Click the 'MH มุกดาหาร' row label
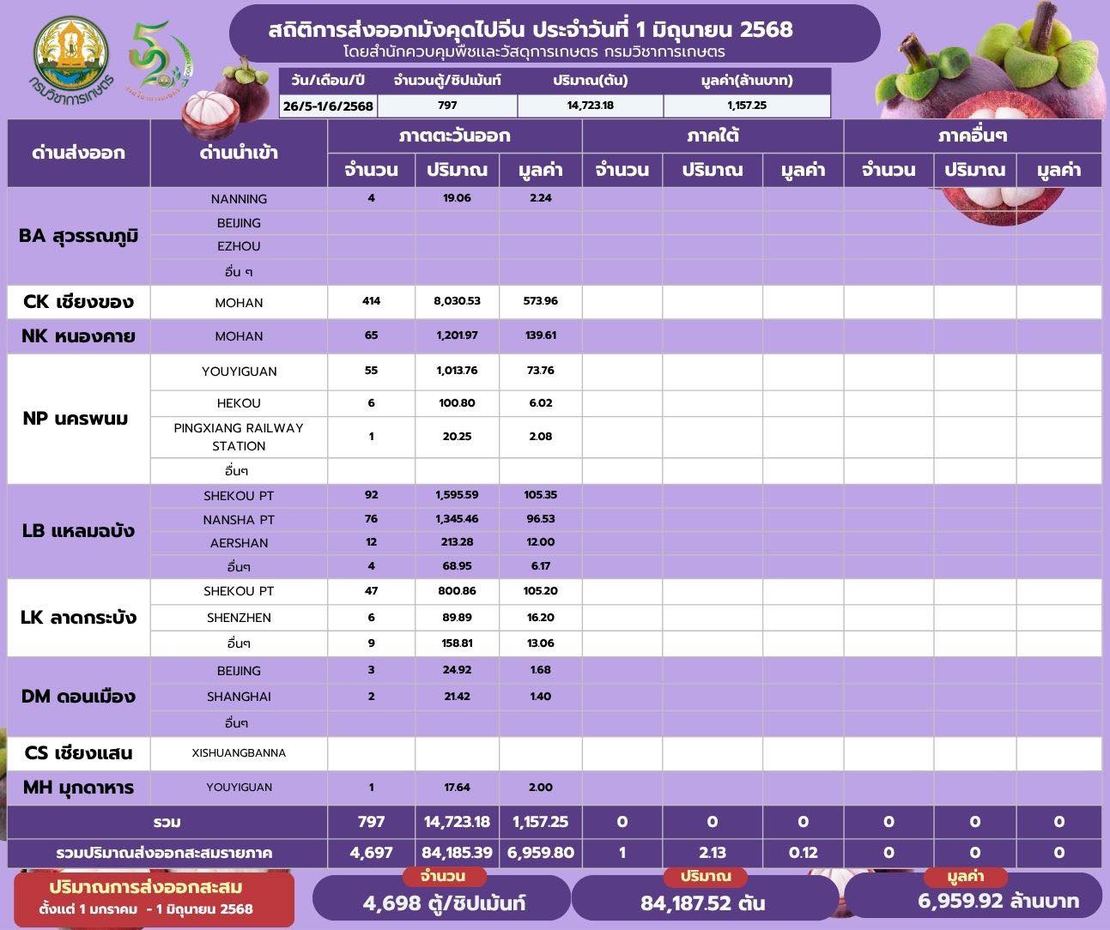The image size is (1110, 930). tap(78, 788)
